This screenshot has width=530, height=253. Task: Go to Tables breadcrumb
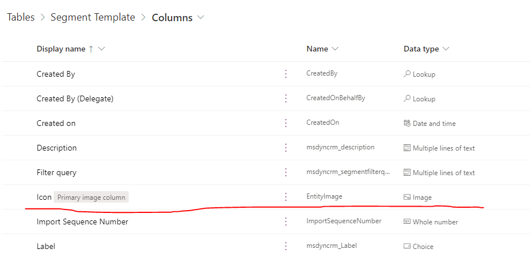coord(21,17)
